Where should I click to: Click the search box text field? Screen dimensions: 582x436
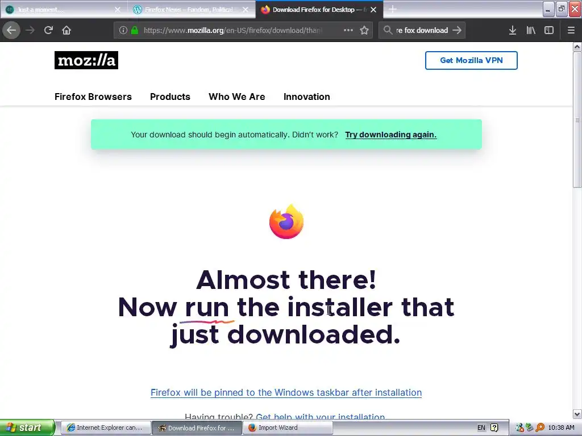(x=422, y=31)
